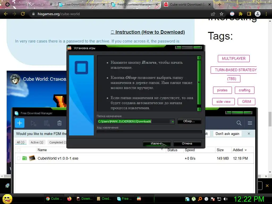
Task: Click the uTorrent tray icon
Action: click(194, 199)
